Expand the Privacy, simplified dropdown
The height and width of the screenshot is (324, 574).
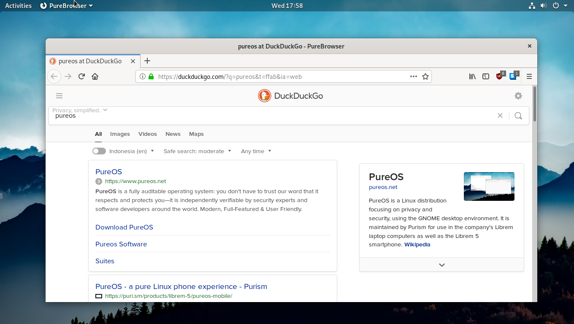click(x=80, y=110)
